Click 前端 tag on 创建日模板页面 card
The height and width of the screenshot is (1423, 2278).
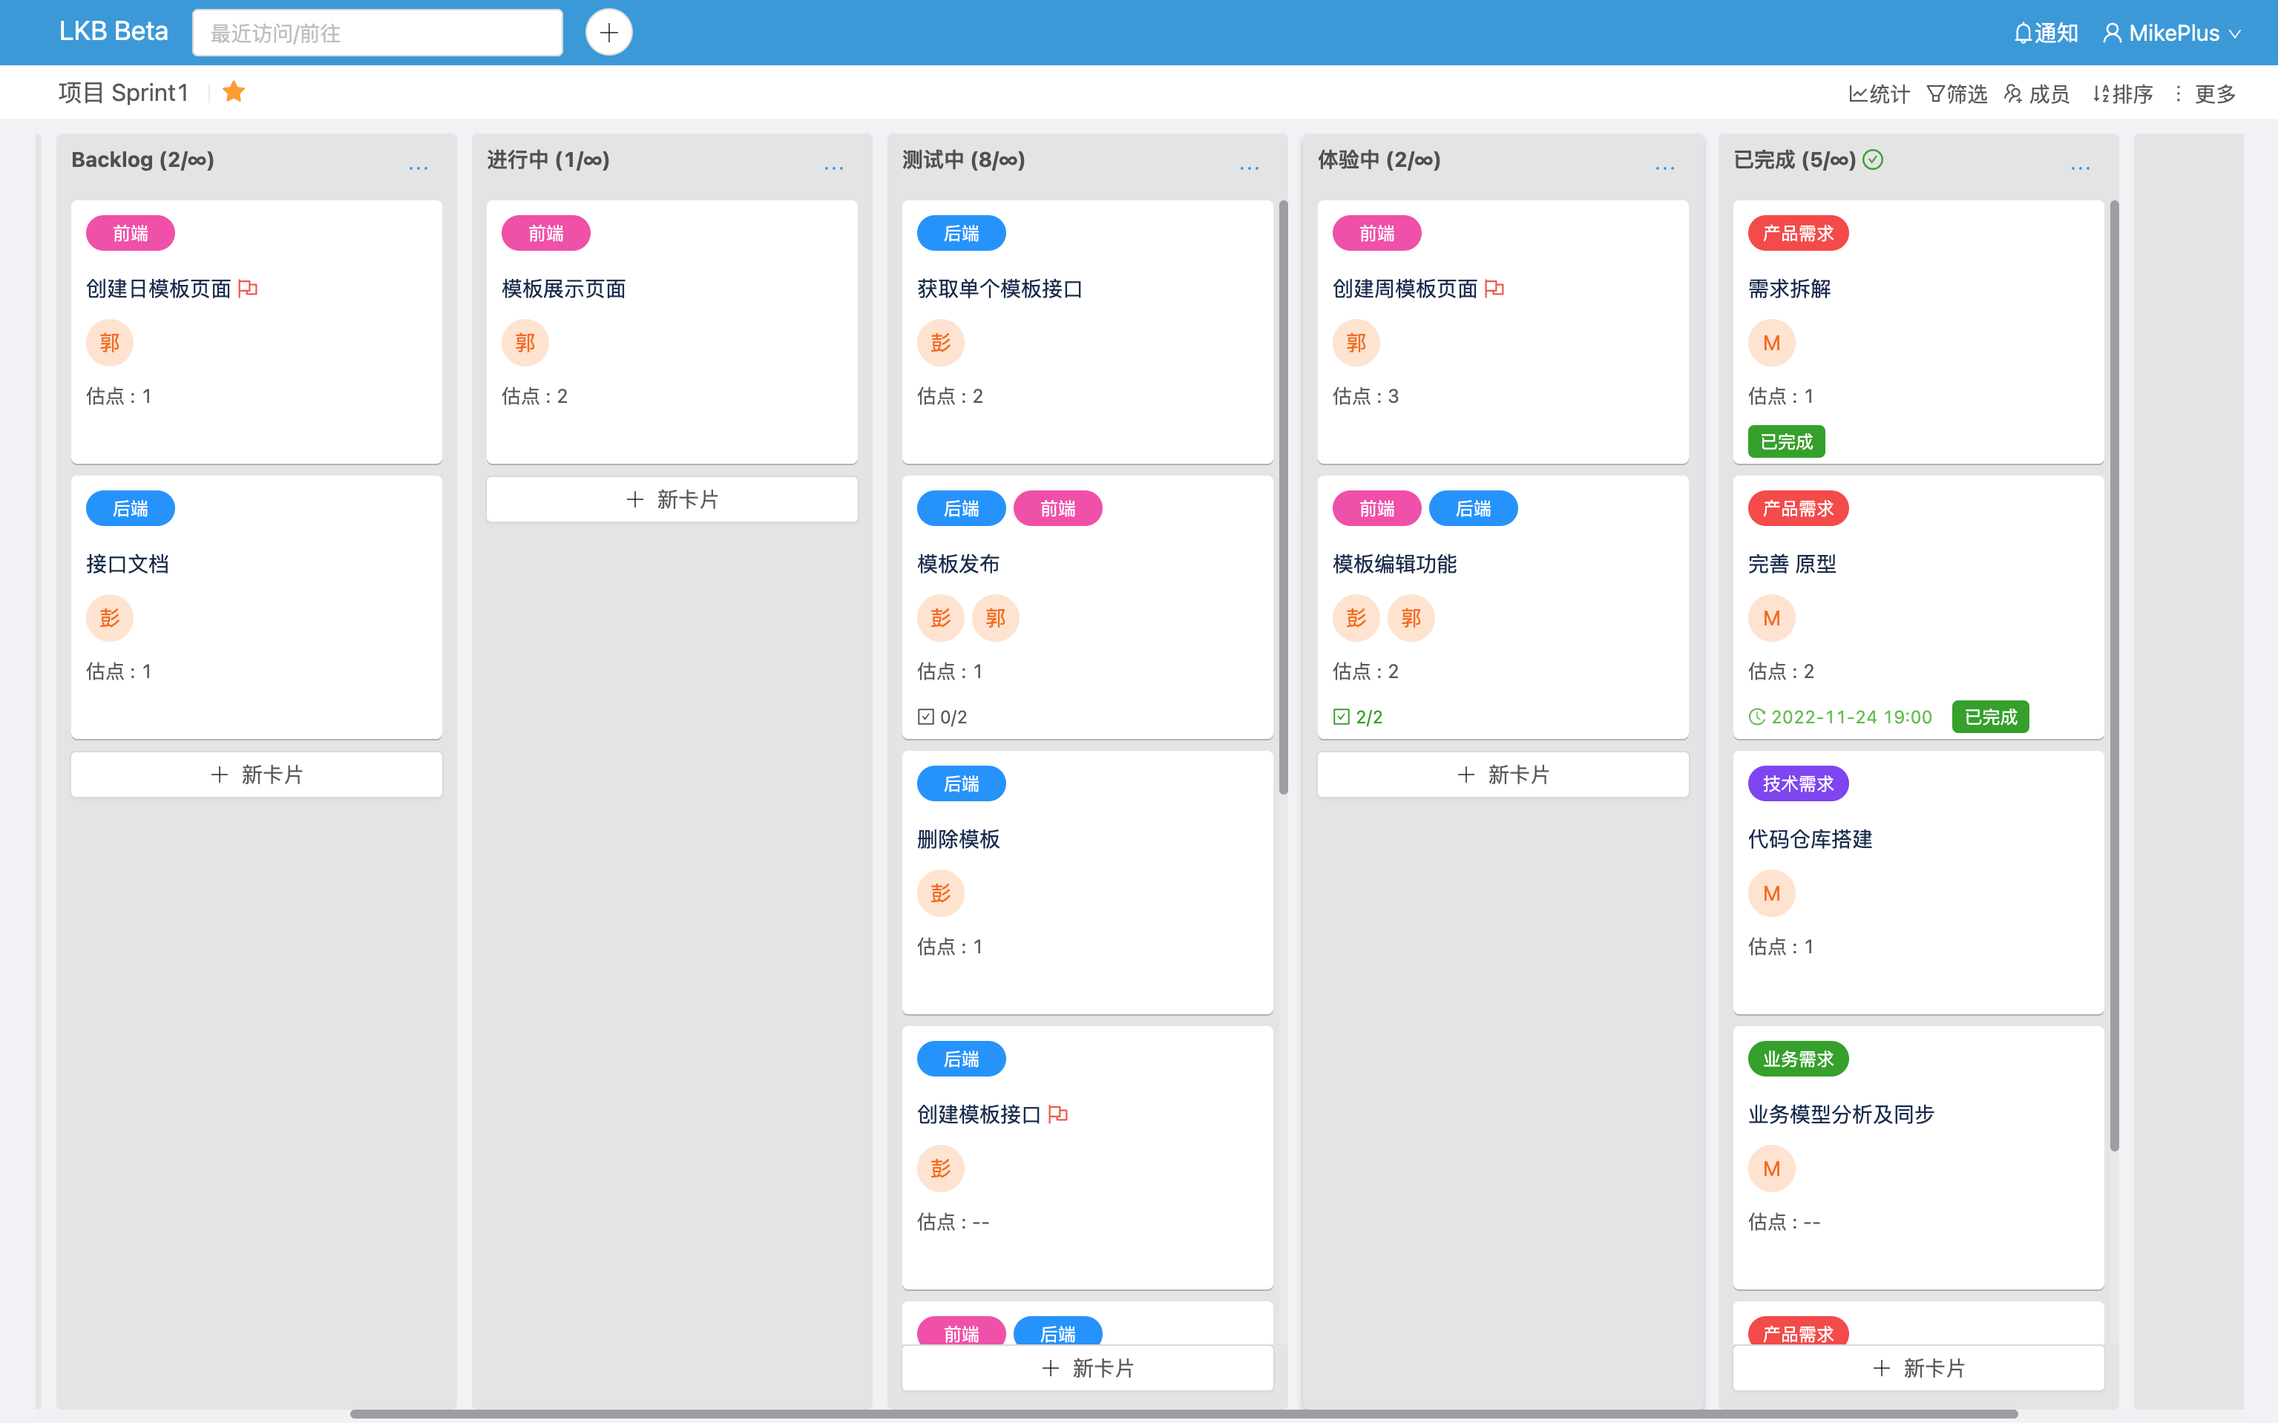[130, 234]
